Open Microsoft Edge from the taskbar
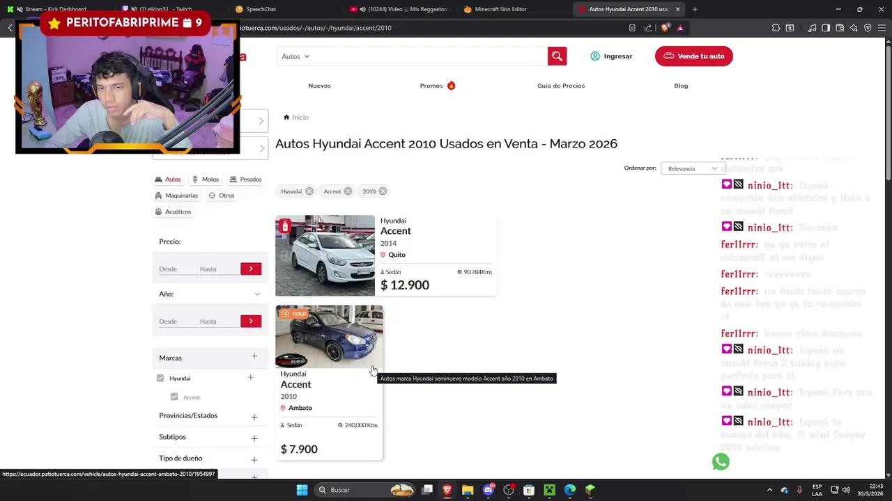The width and height of the screenshot is (892, 501). pos(570,490)
